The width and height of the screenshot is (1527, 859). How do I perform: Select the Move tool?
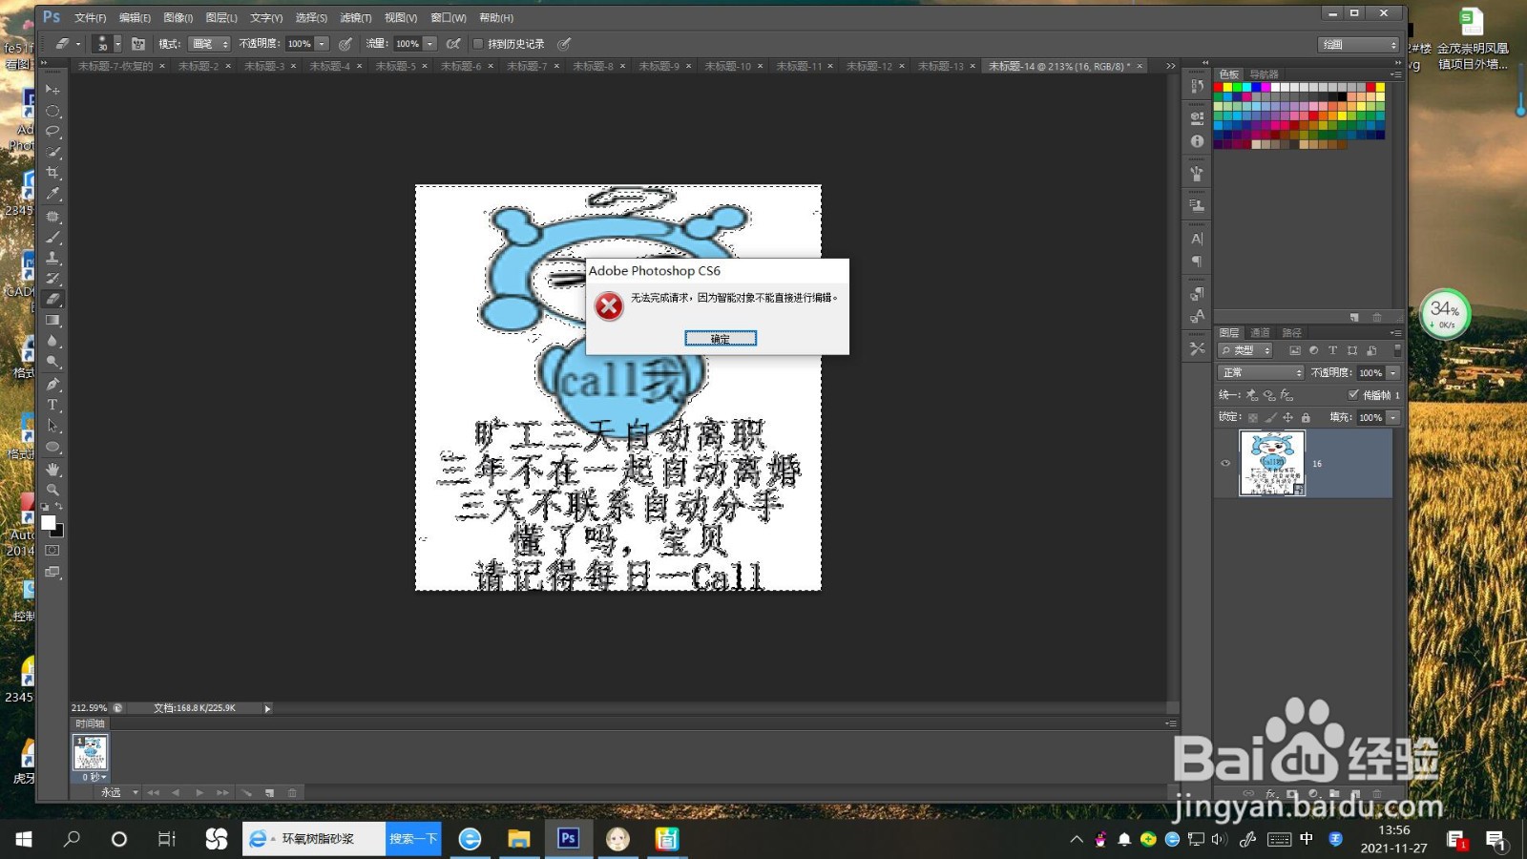coord(52,90)
